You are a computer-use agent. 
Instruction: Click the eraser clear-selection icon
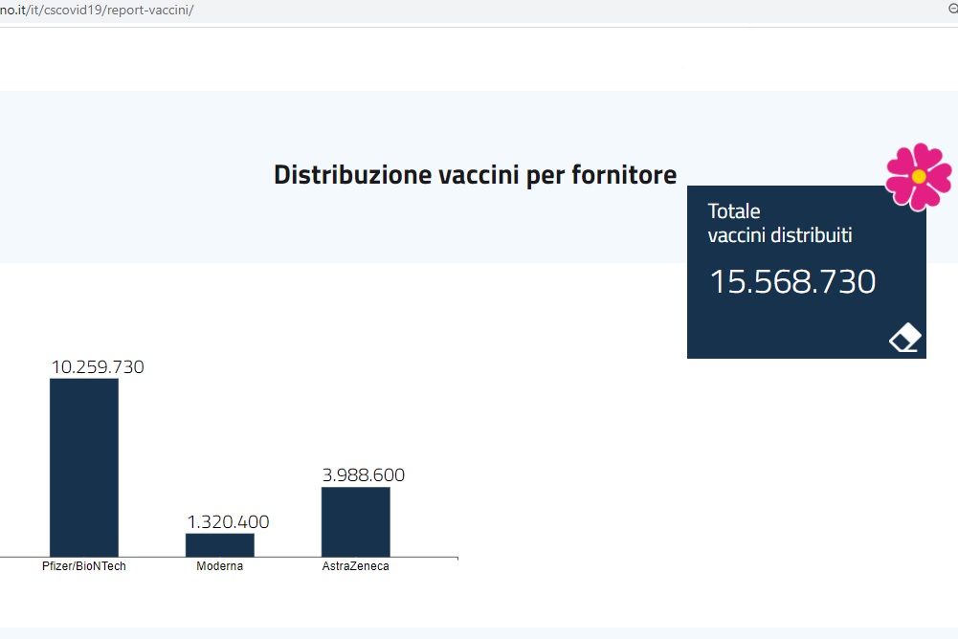(x=904, y=339)
